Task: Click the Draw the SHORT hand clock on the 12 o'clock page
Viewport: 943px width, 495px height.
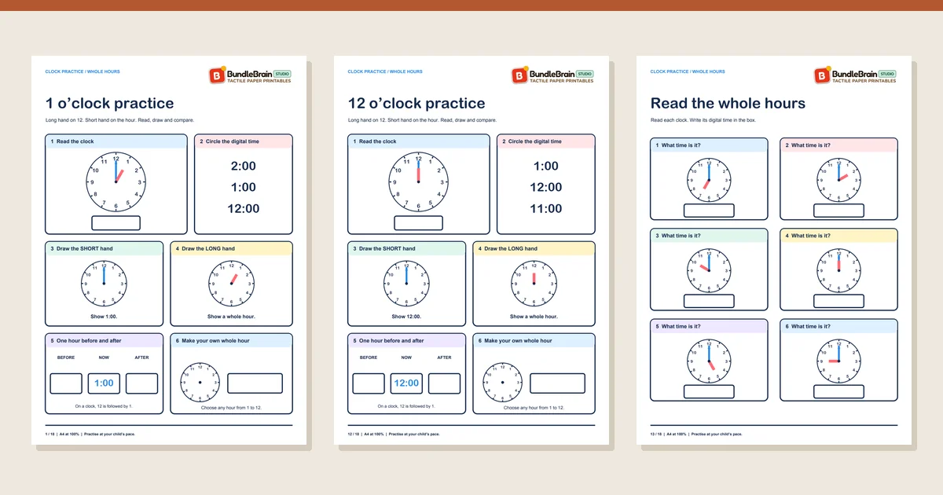Action: click(x=406, y=284)
